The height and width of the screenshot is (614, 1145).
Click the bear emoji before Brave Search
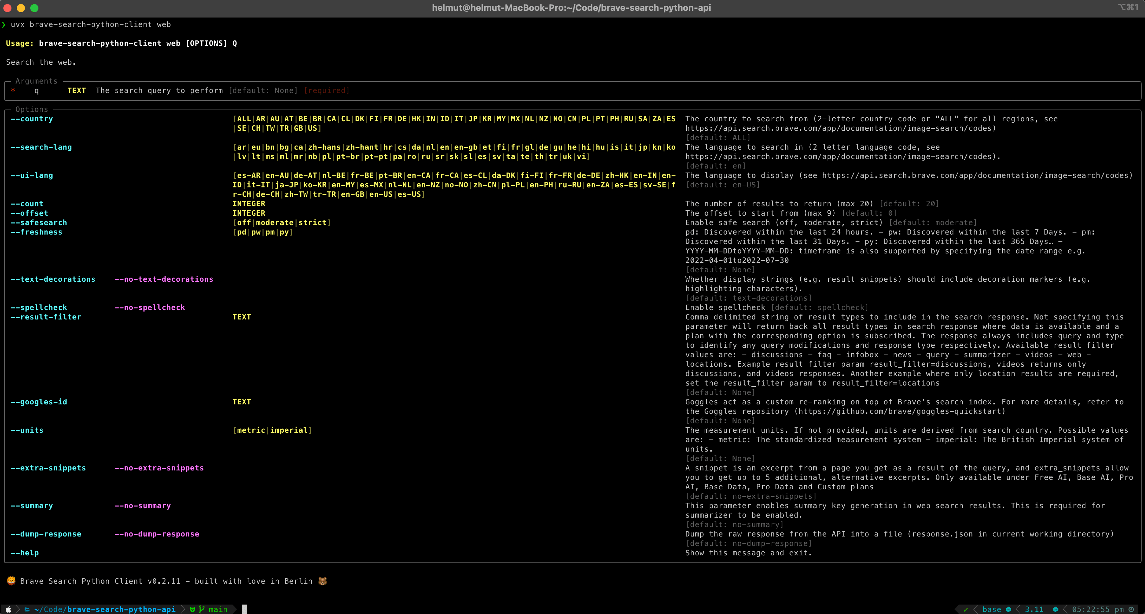11,581
